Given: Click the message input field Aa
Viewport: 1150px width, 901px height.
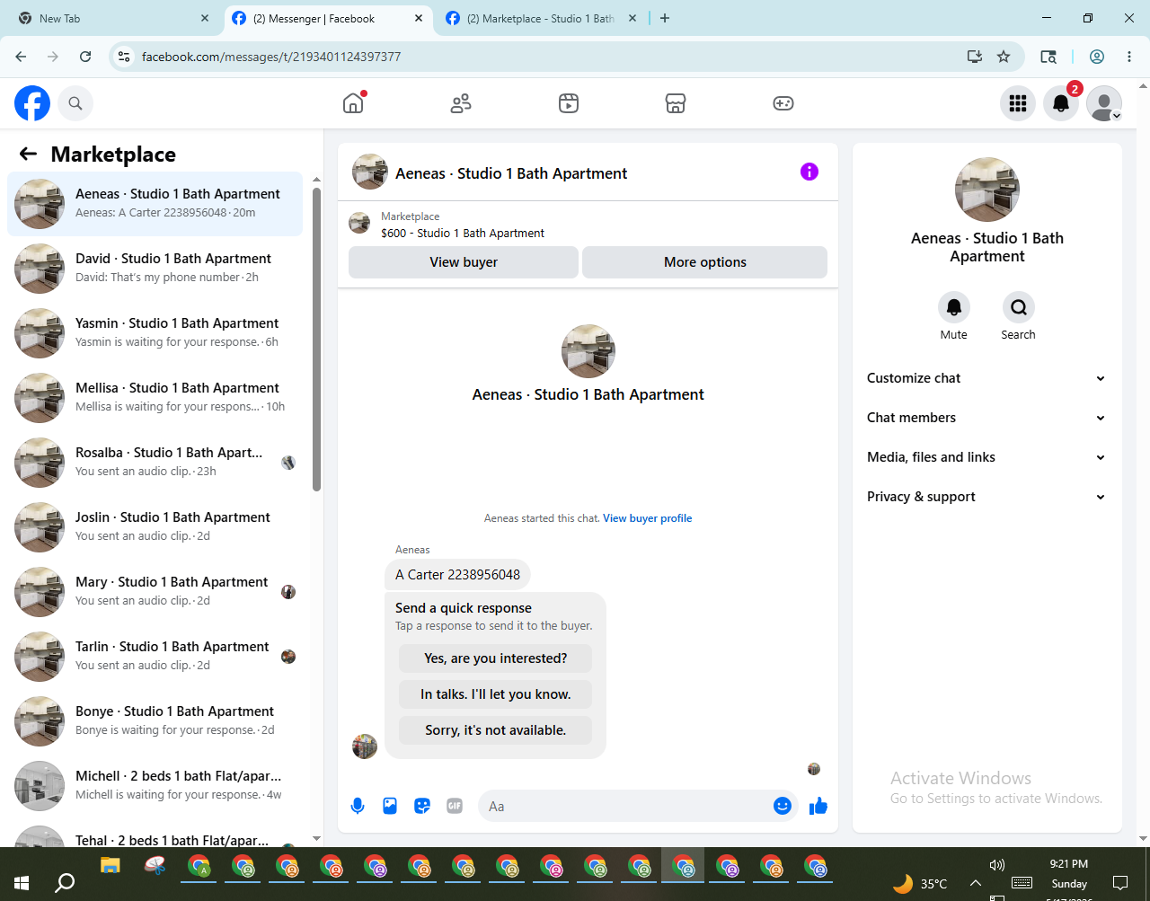Looking at the screenshot, I should [626, 806].
